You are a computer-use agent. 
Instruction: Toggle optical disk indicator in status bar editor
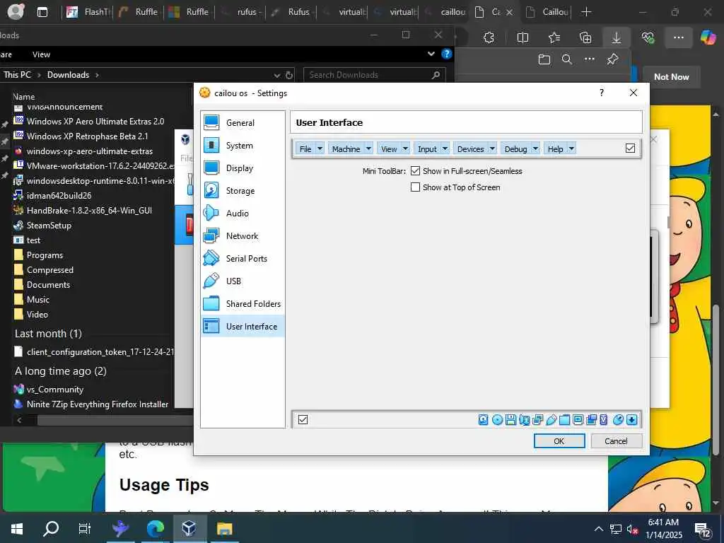point(497,420)
